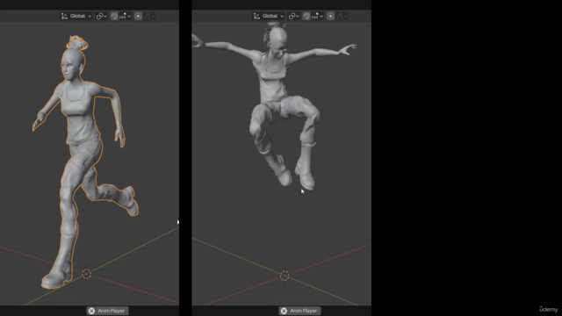The width and height of the screenshot is (562, 316).
Task: Click 3D cursor in right viewport
Action: [x=285, y=276]
